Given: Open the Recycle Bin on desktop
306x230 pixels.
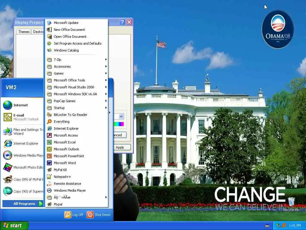Looking at the screenshot, I should tap(291, 204).
